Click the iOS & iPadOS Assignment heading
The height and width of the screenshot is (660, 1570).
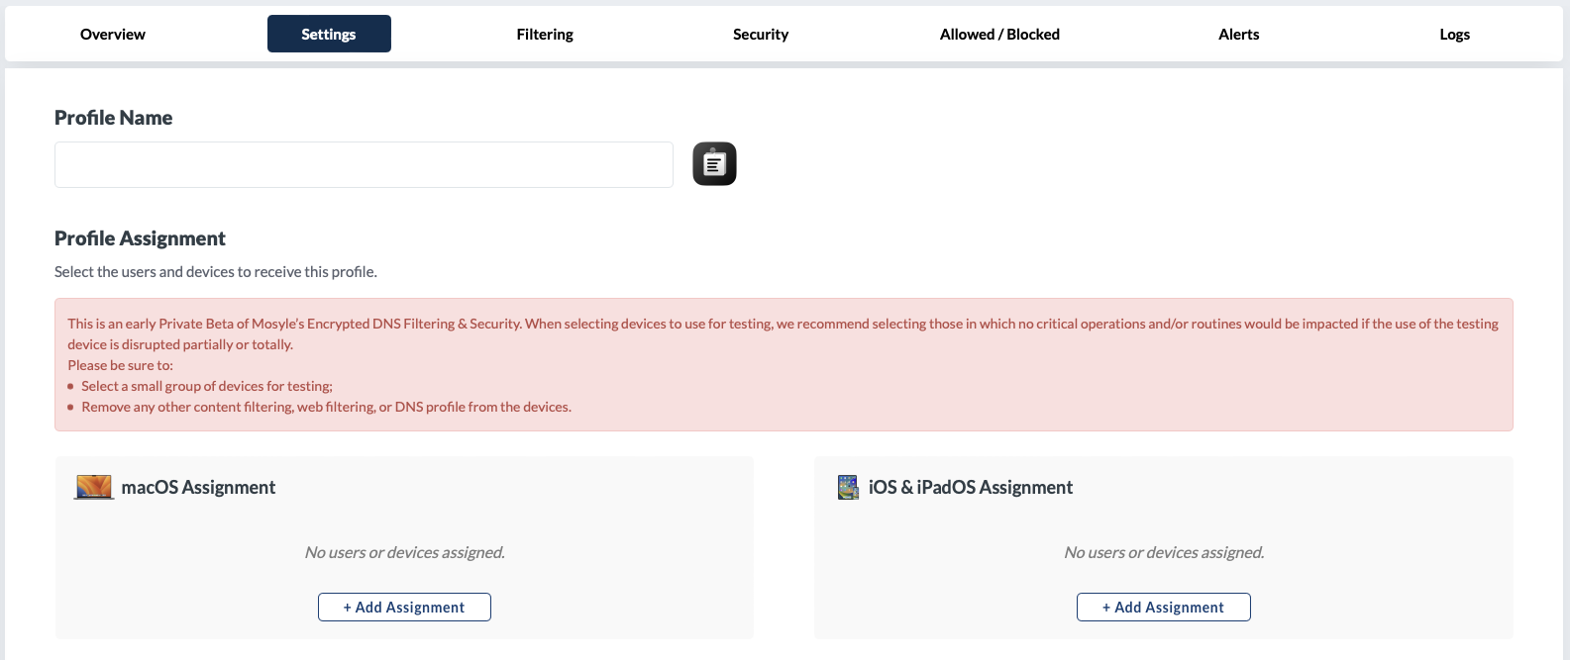(x=971, y=488)
